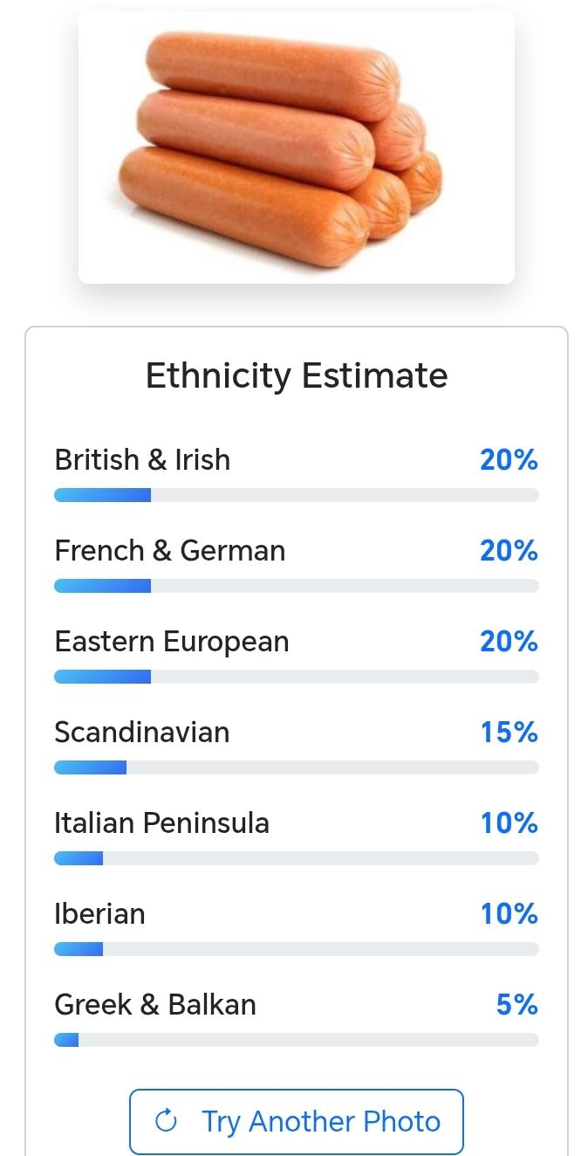
Task: Select the Italian Peninsula label
Action: tap(161, 822)
